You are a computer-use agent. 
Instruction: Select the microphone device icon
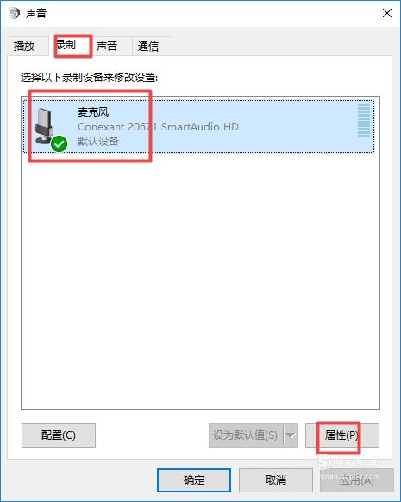pyautogui.click(x=44, y=126)
